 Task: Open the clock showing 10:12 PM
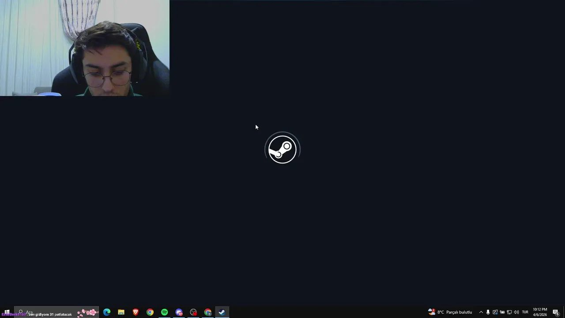point(540,312)
